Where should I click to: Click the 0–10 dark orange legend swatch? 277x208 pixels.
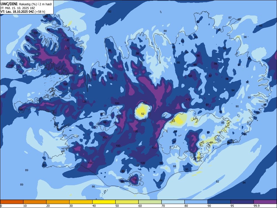(12, 202)
